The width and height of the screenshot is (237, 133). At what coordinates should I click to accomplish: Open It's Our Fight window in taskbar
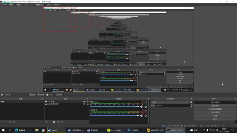tap(116, 130)
